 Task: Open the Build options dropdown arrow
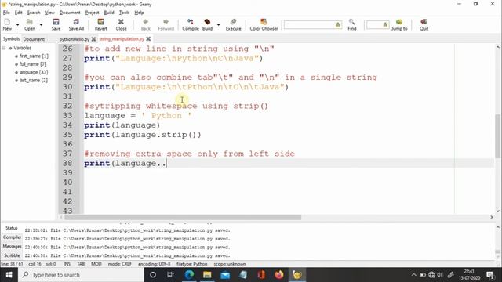[x=218, y=24]
